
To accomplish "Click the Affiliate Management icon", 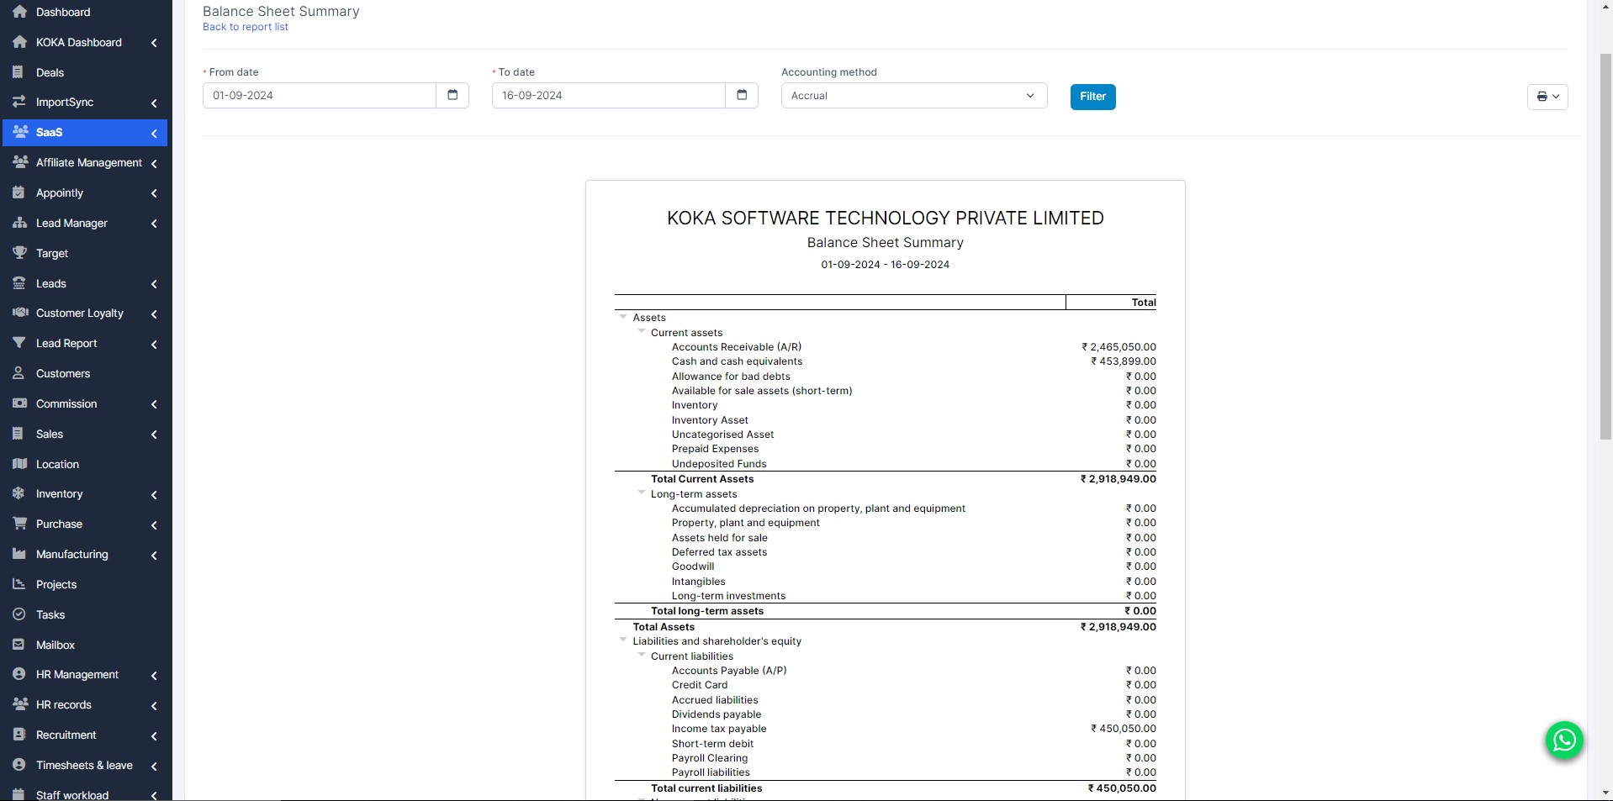I will (x=20, y=162).
